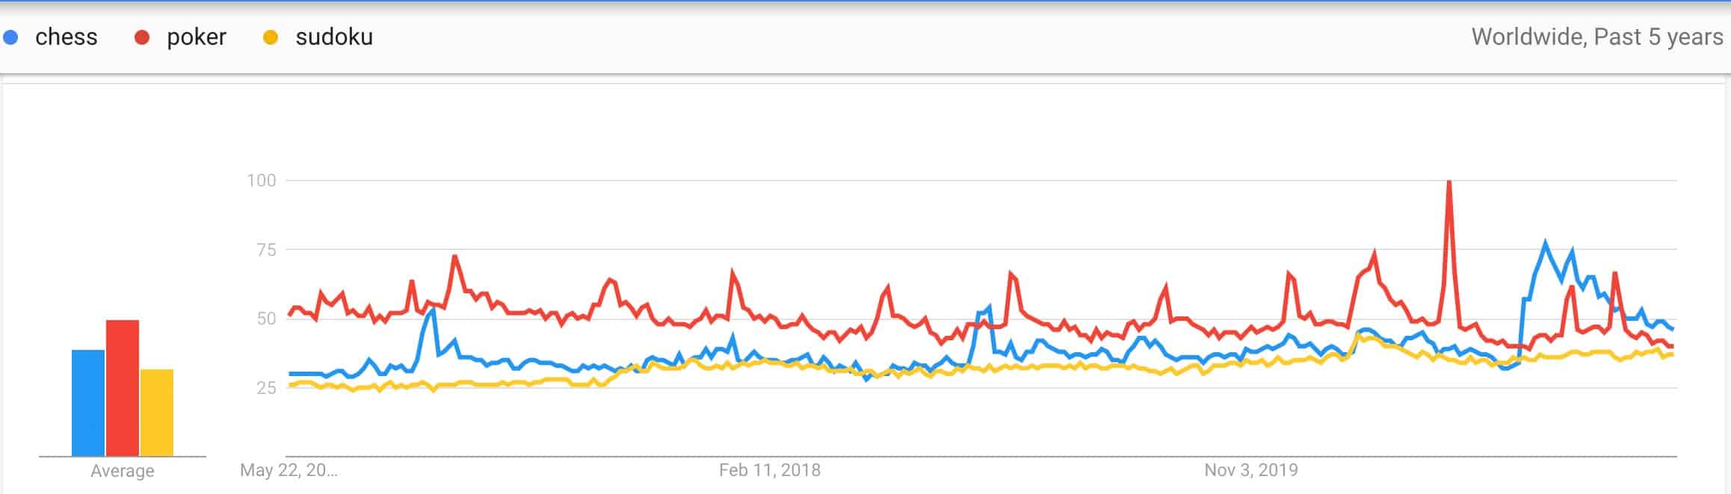Screen dimensions: 1731x494
Task: Click the red poker average bar
Action: click(123, 388)
